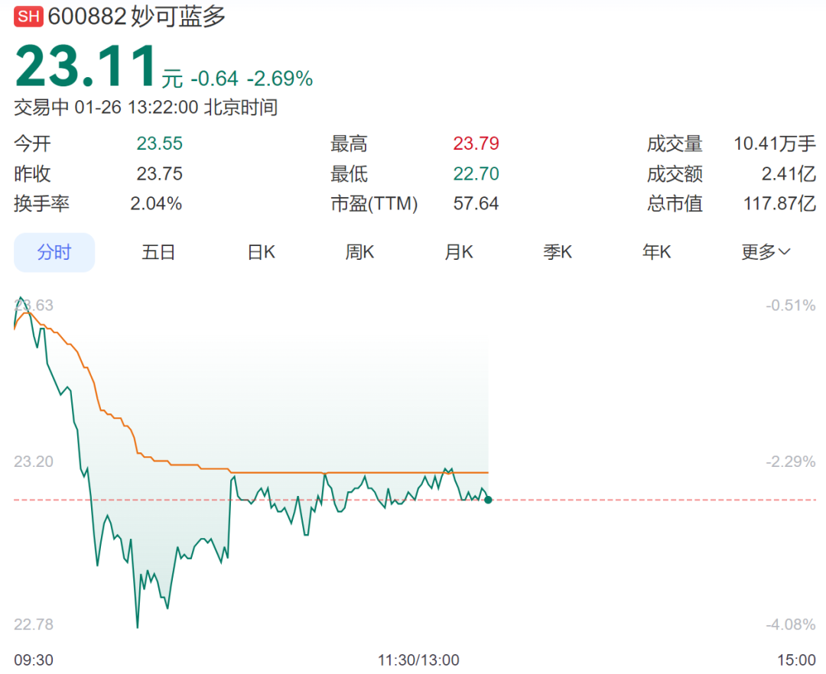
Task: Click the red SH exchange badge
Action: point(28,17)
